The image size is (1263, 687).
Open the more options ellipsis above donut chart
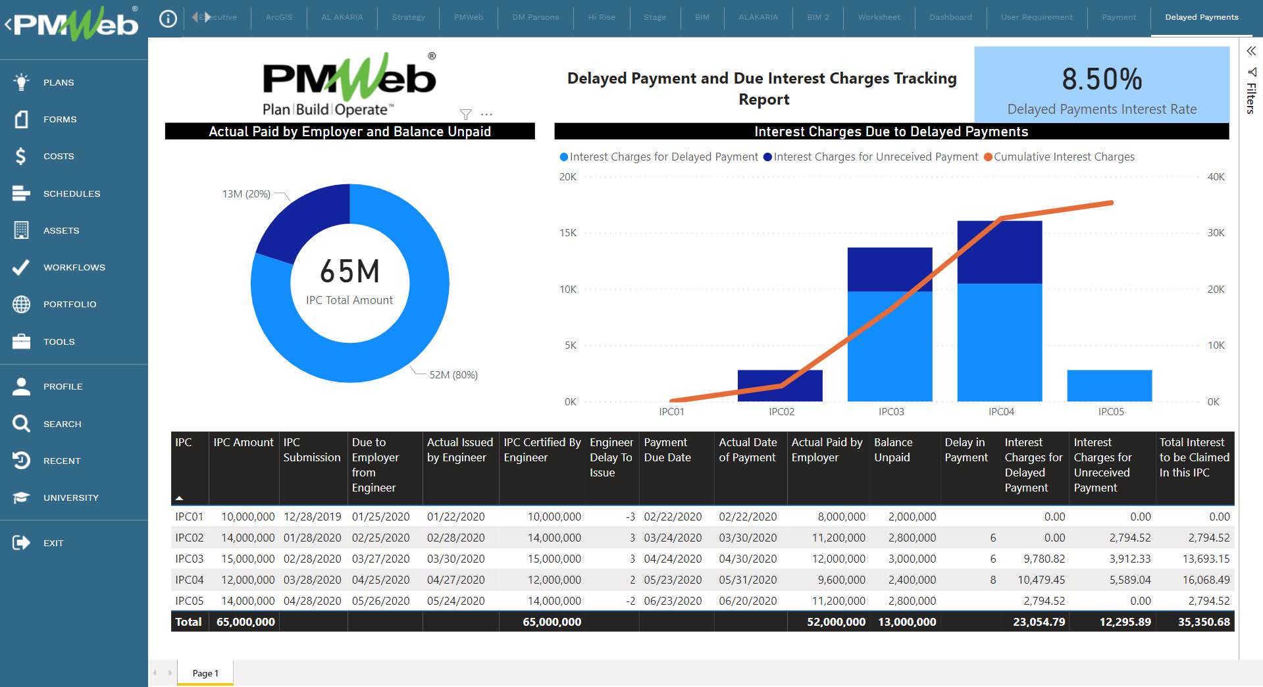[x=486, y=114]
